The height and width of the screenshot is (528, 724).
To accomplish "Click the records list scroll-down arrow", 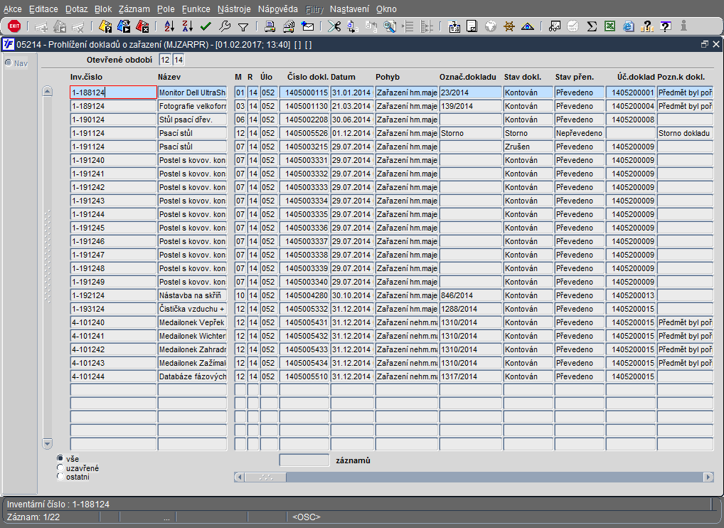I will (x=47, y=444).
